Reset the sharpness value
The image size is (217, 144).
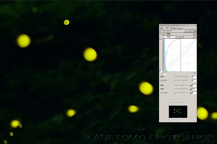click(190, 93)
